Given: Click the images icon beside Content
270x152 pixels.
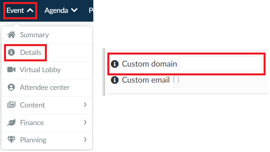Looking at the screenshot, I should tap(11, 105).
